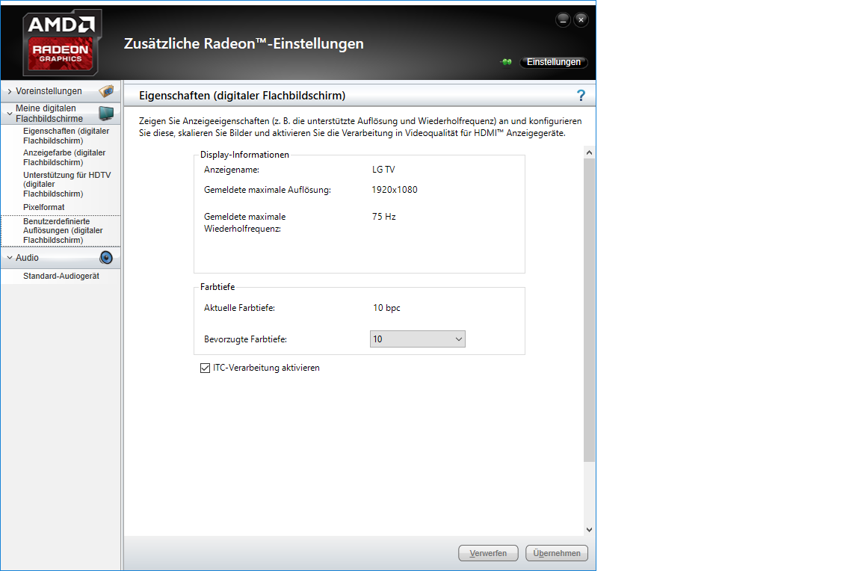Click the Gemeldete maximale Auflösung label
861x571 pixels.
pos(268,190)
